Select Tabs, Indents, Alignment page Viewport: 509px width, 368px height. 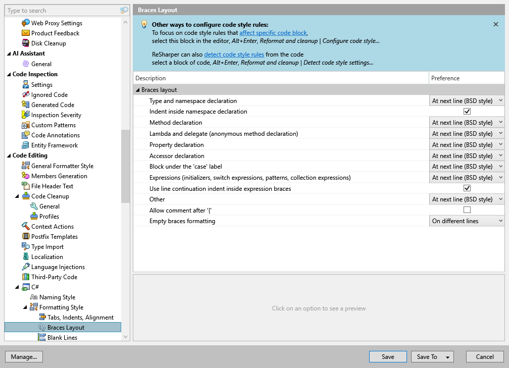[x=80, y=318]
